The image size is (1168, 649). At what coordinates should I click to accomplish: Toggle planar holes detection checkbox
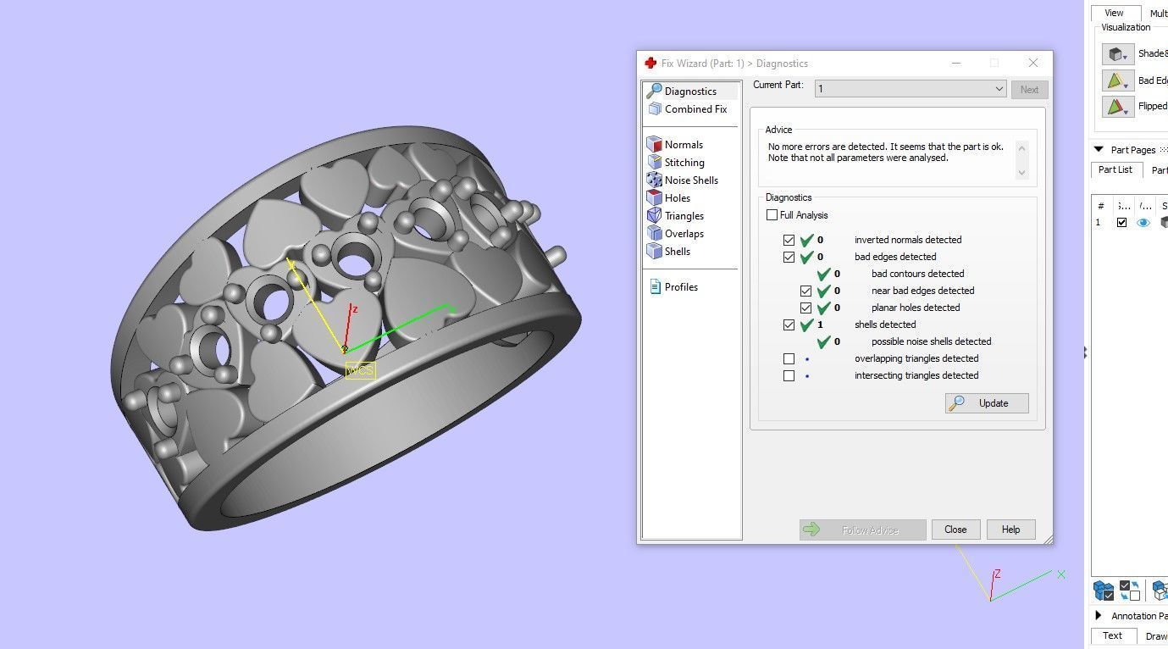click(805, 308)
